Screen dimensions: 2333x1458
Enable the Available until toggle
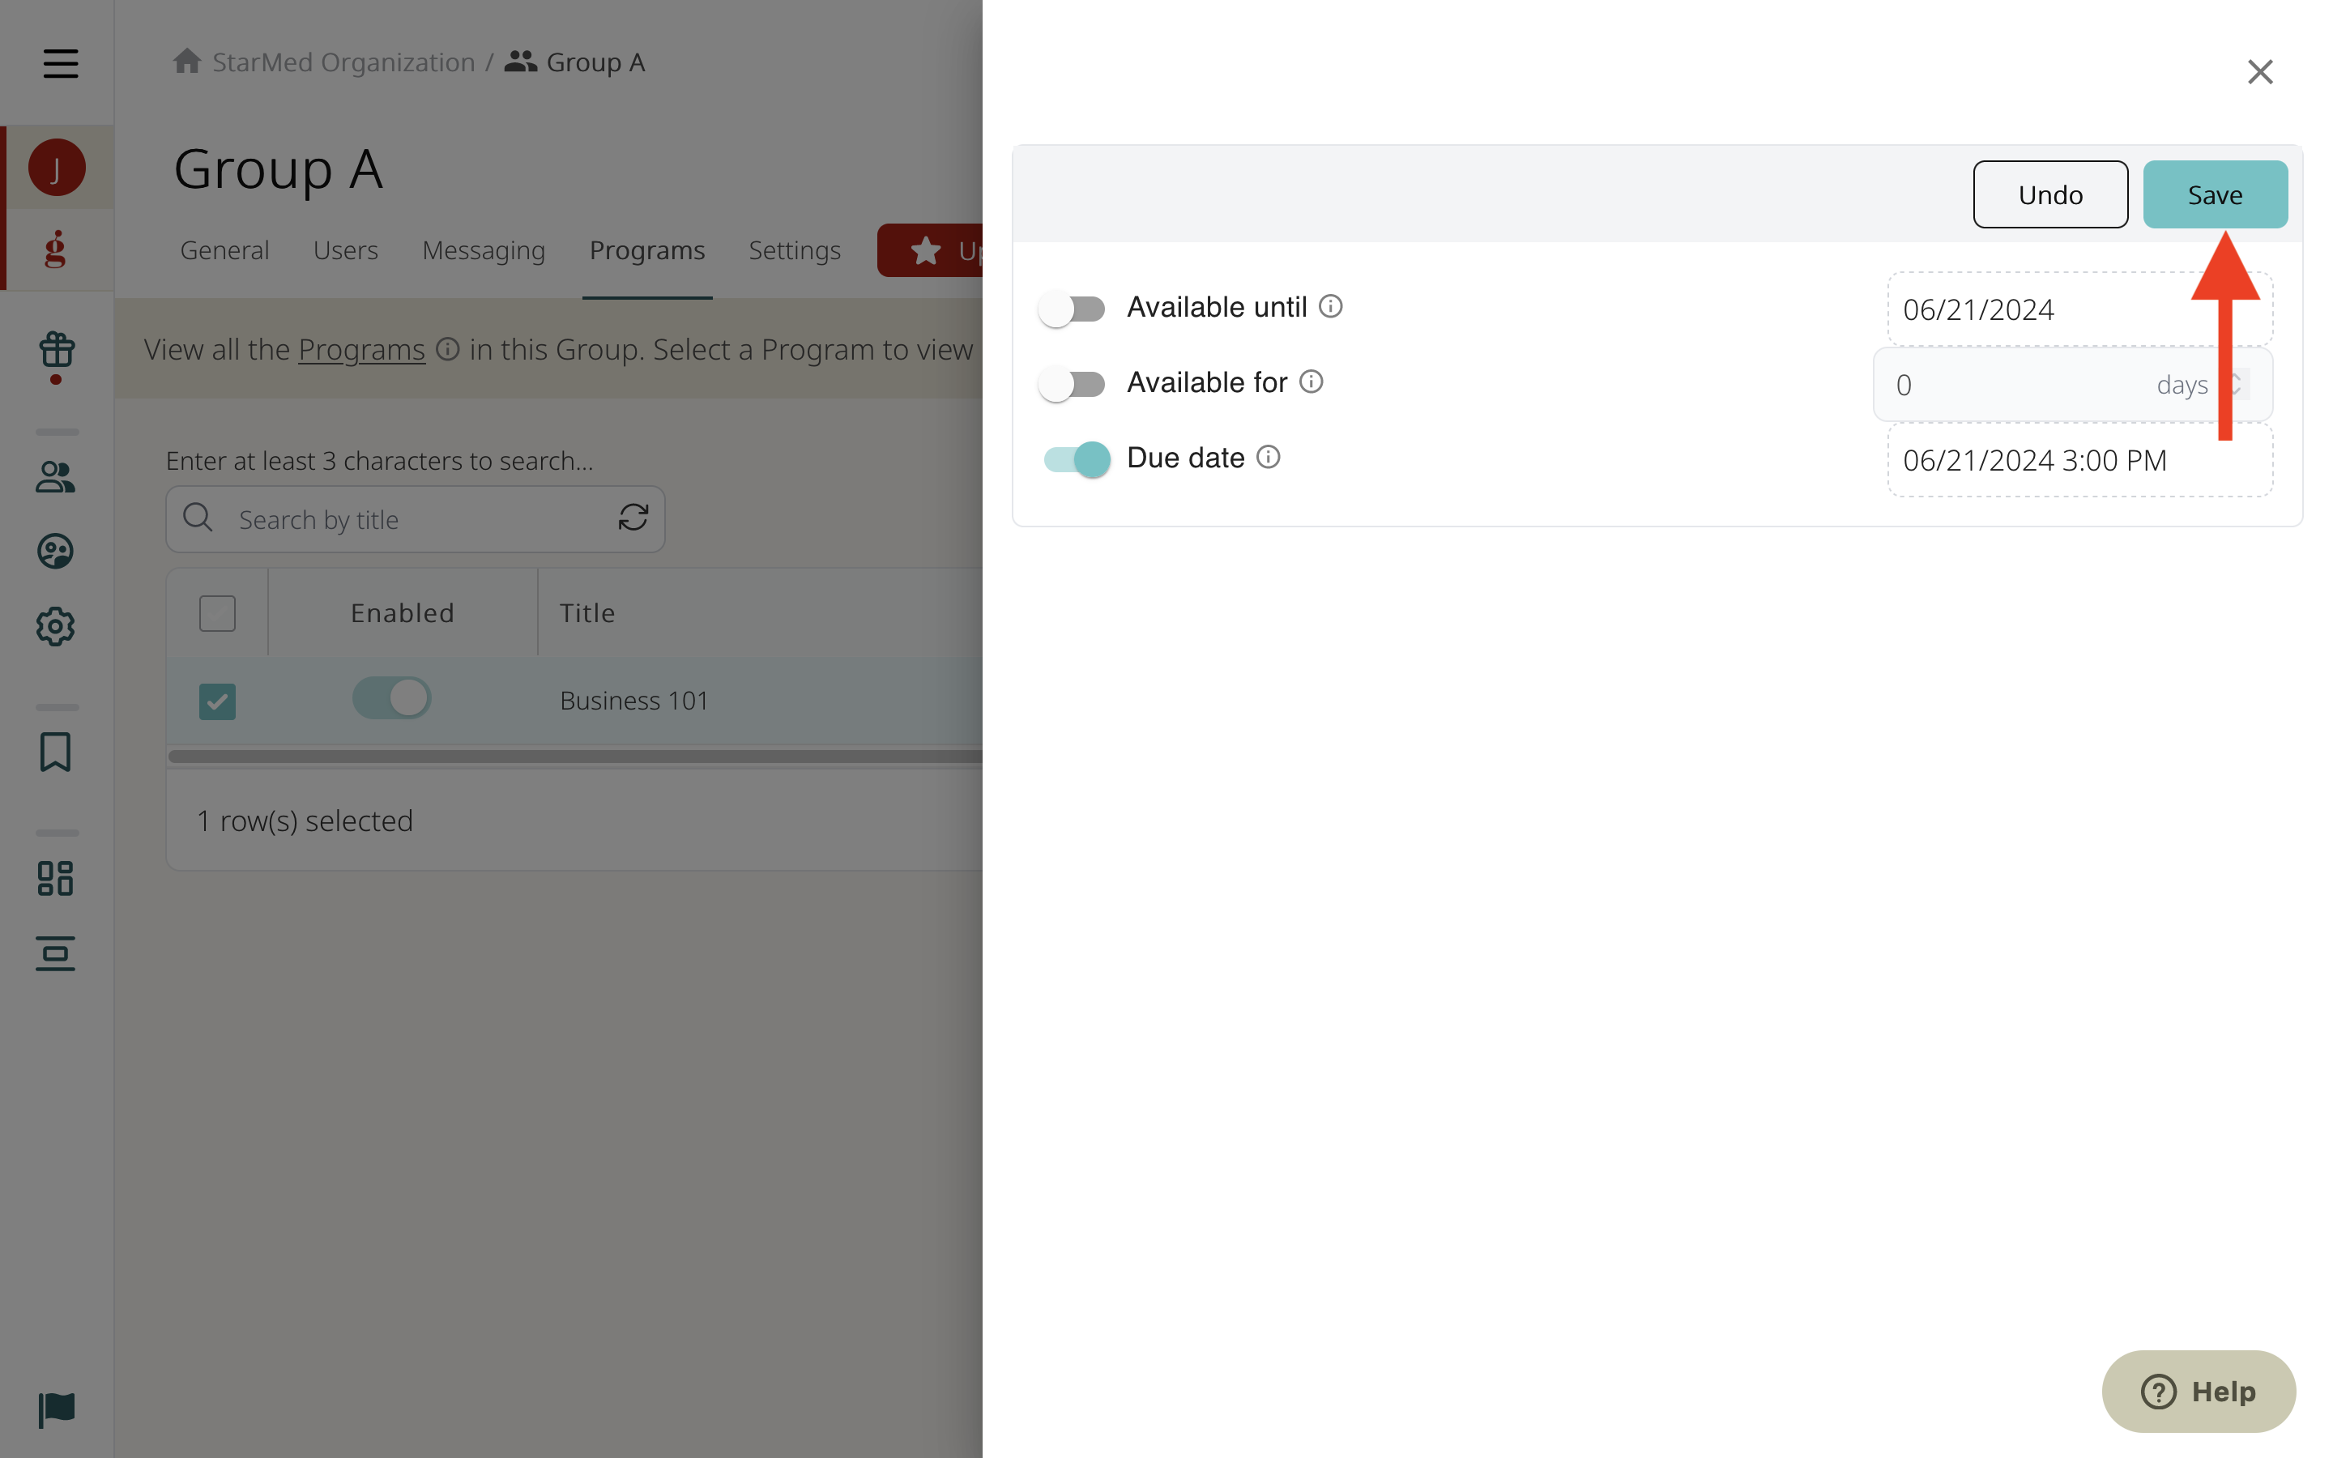[x=1072, y=309]
